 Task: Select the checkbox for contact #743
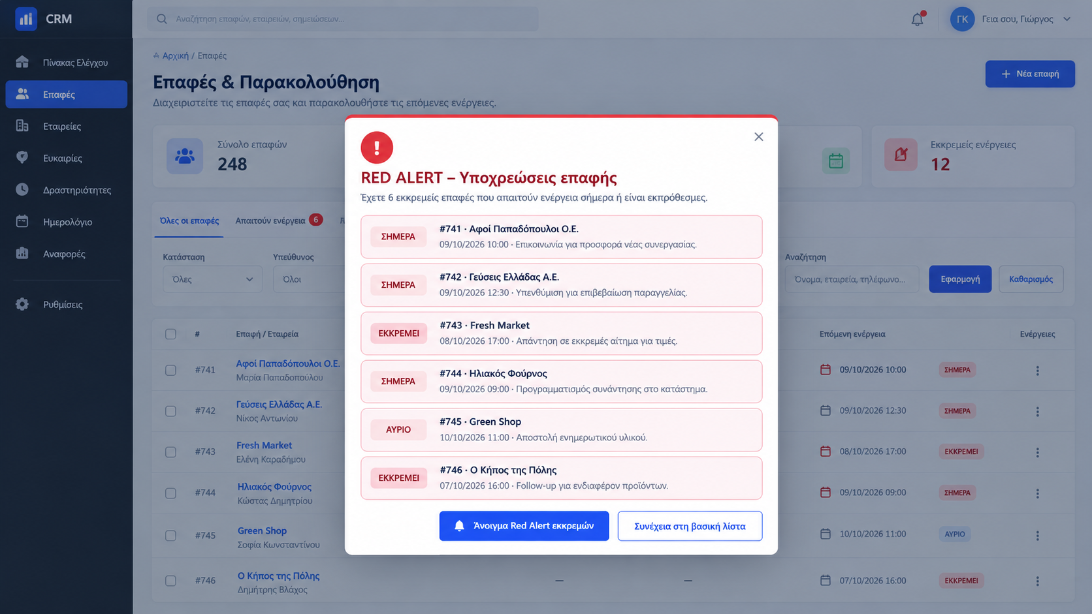point(170,452)
